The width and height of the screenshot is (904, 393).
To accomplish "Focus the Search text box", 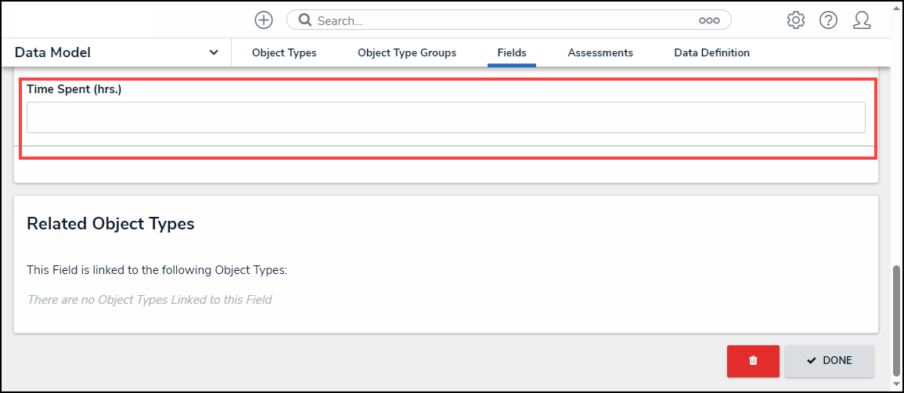I will tap(501, 20).
